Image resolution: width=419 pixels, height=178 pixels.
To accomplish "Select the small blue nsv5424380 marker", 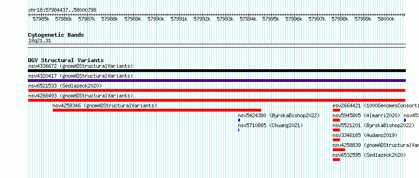I will (x=239, y=120).
